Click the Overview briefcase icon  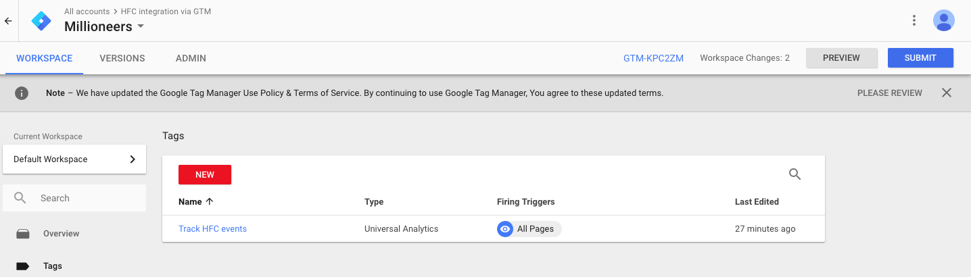click(x=23, y=234)
